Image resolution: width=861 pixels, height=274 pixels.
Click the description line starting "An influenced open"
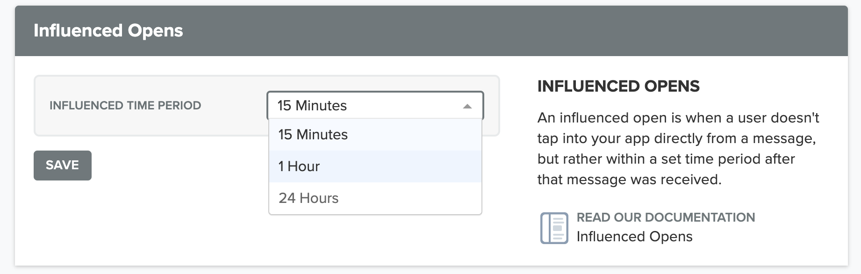(x=678, y=118)
